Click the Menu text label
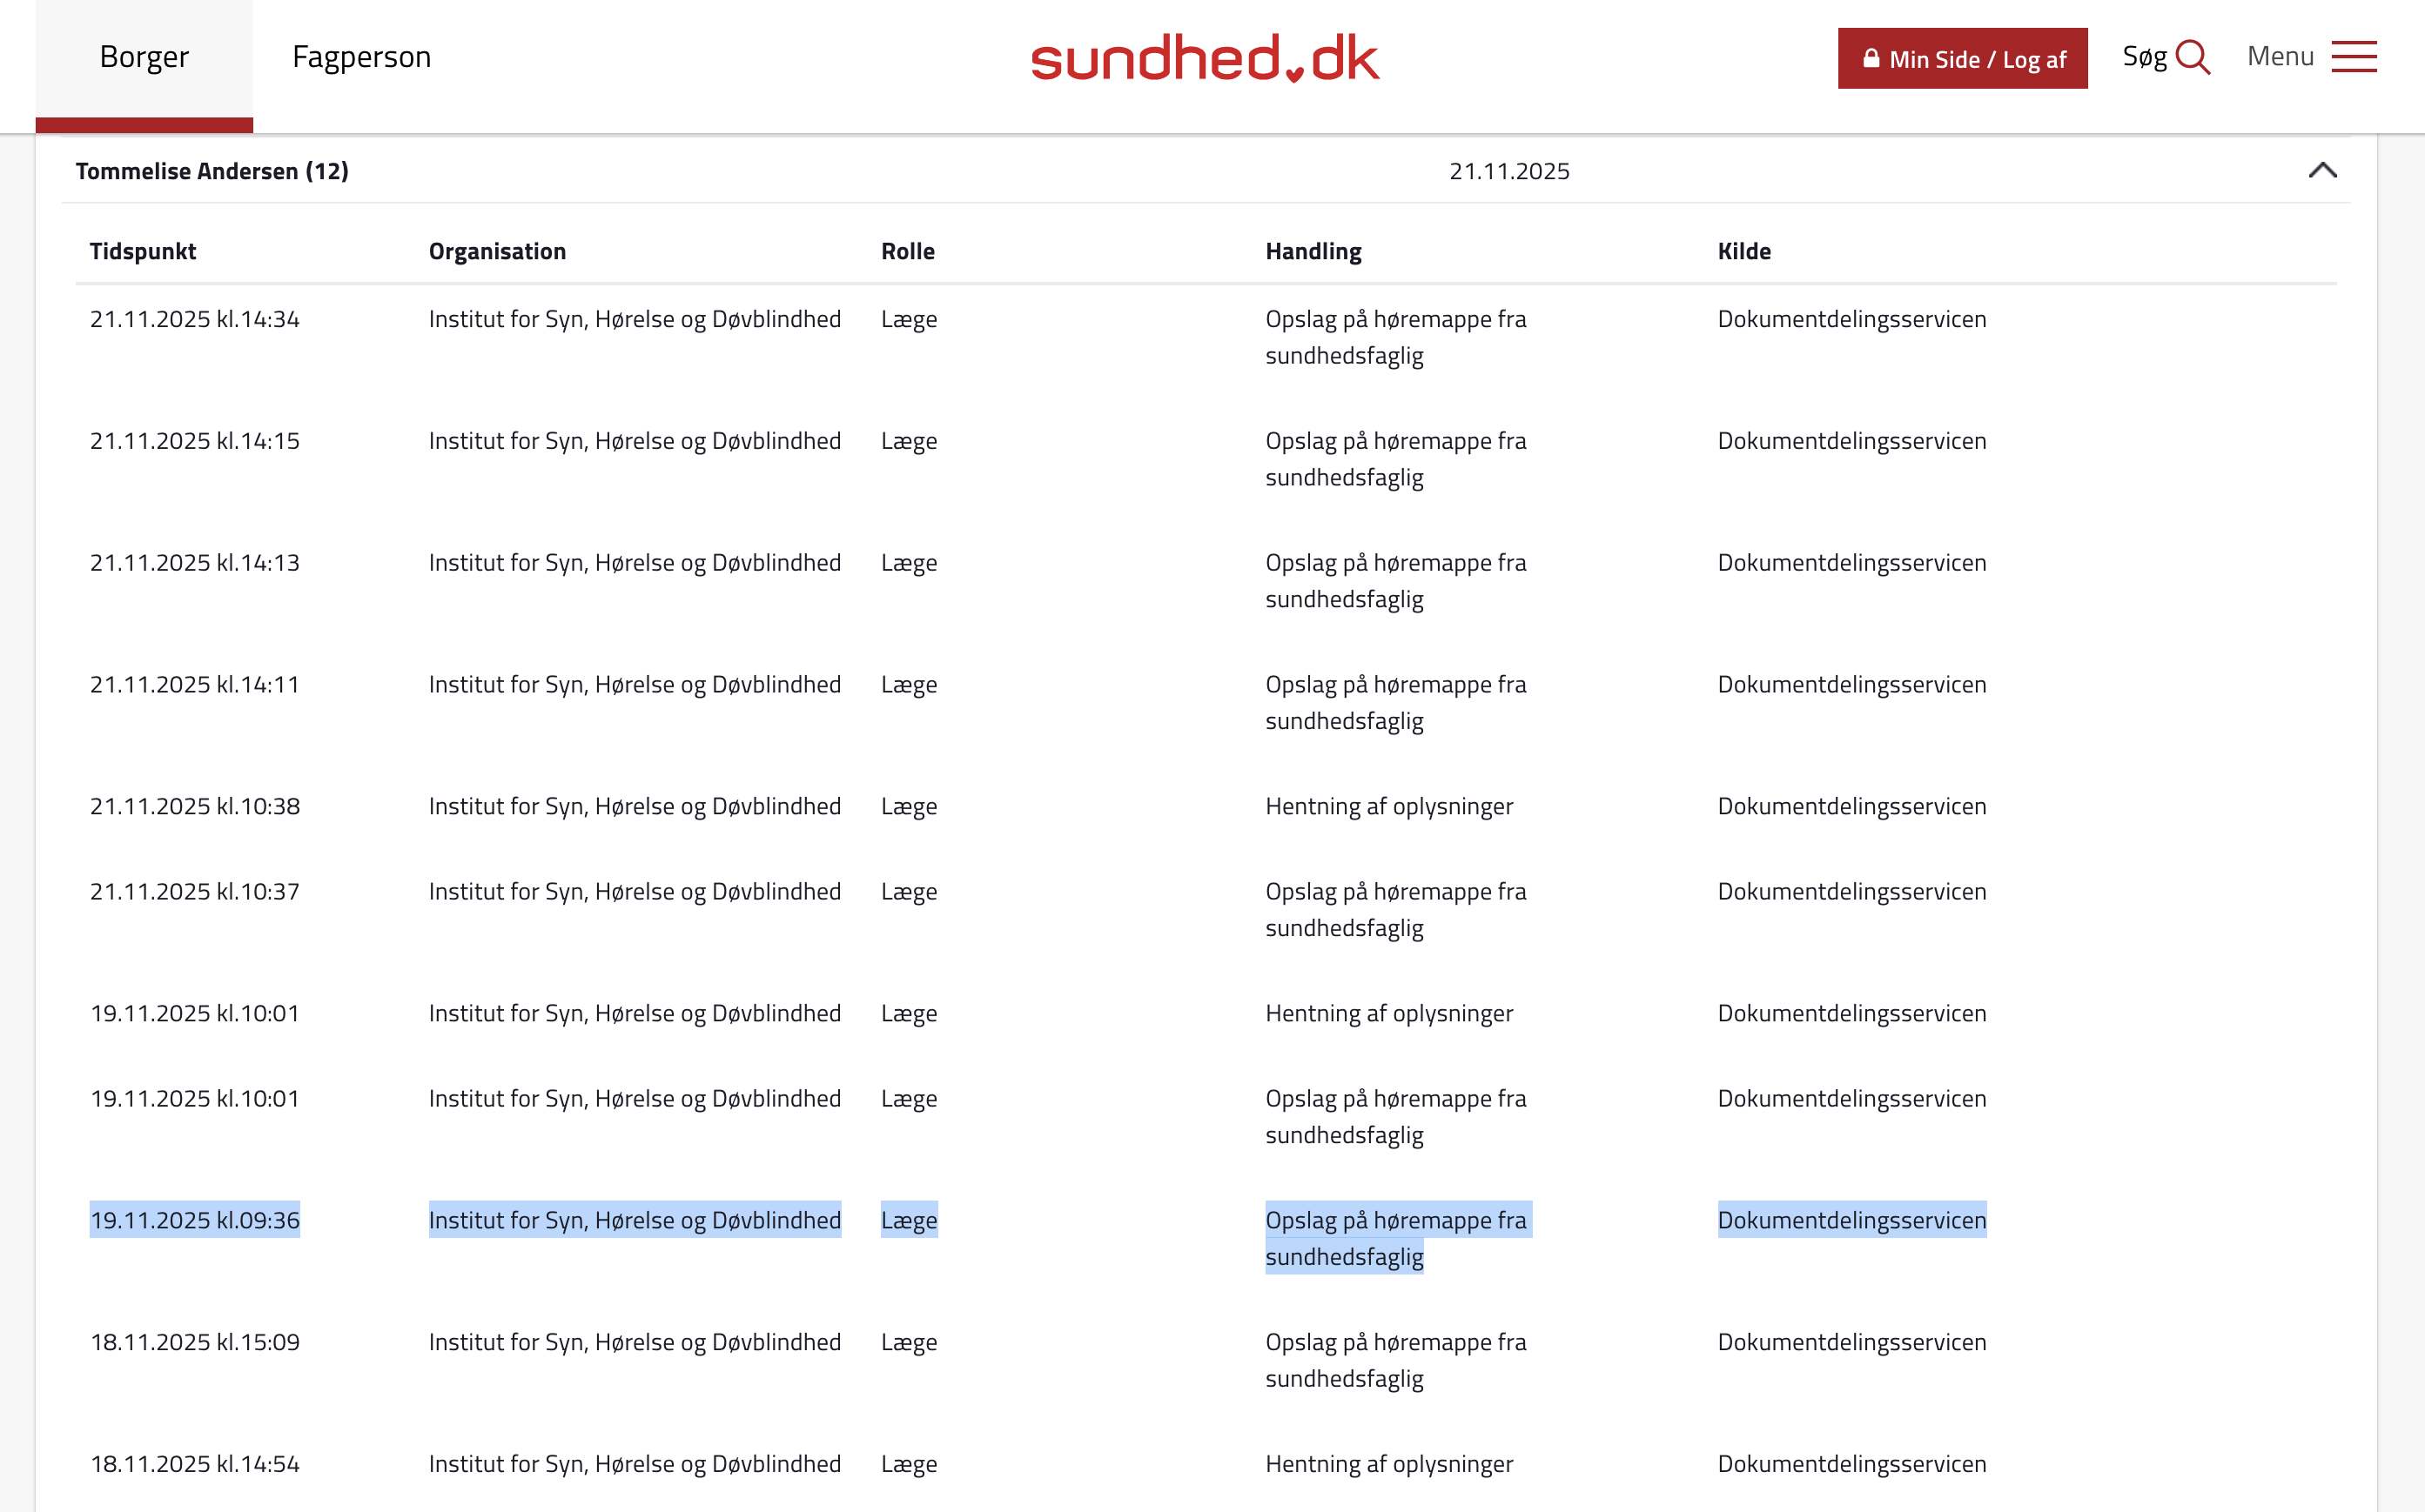 pyautogui.click(x=2280, y=57)
